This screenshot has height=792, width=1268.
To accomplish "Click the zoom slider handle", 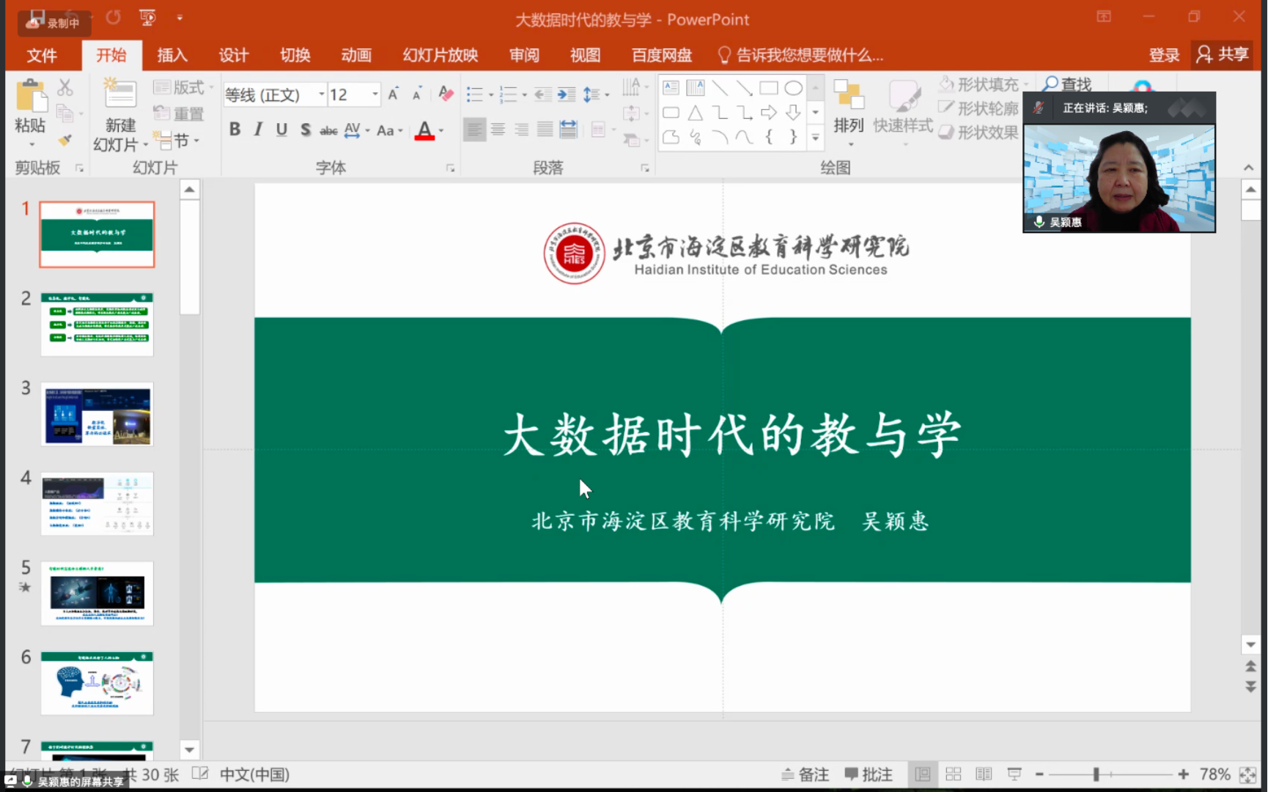I will [1096, 774].
